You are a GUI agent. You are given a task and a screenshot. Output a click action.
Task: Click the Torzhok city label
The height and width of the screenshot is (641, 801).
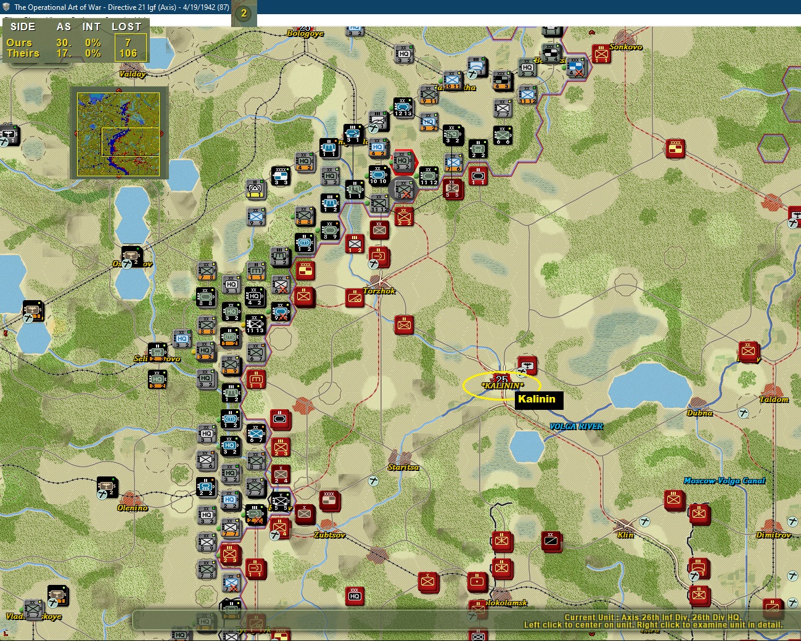[379, 291]
